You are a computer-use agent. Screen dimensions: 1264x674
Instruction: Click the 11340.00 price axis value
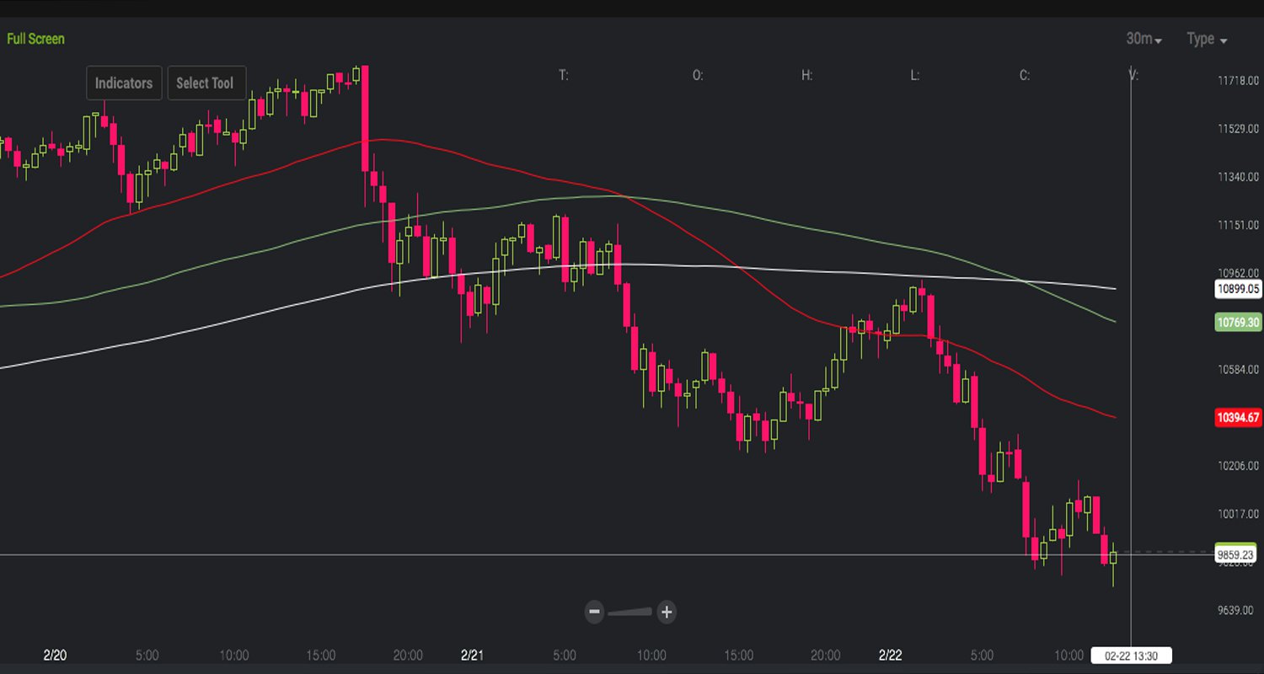1238,177
